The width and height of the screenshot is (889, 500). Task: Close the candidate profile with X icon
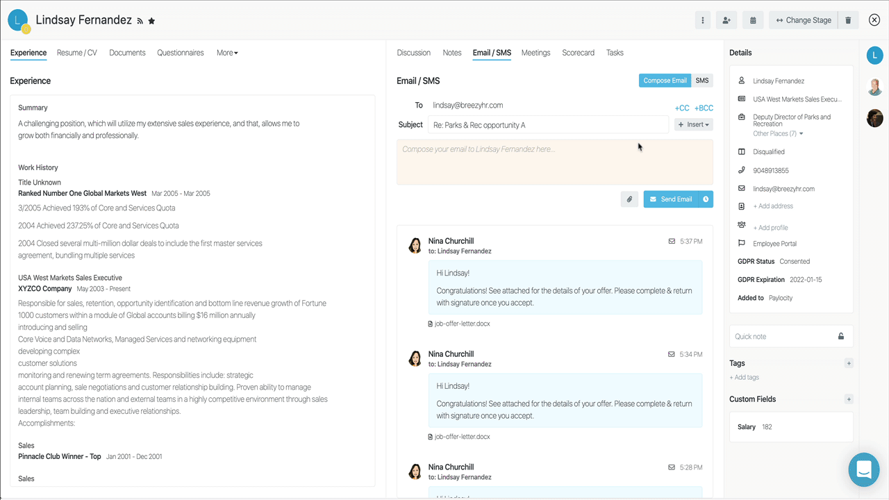coord(874,20)
